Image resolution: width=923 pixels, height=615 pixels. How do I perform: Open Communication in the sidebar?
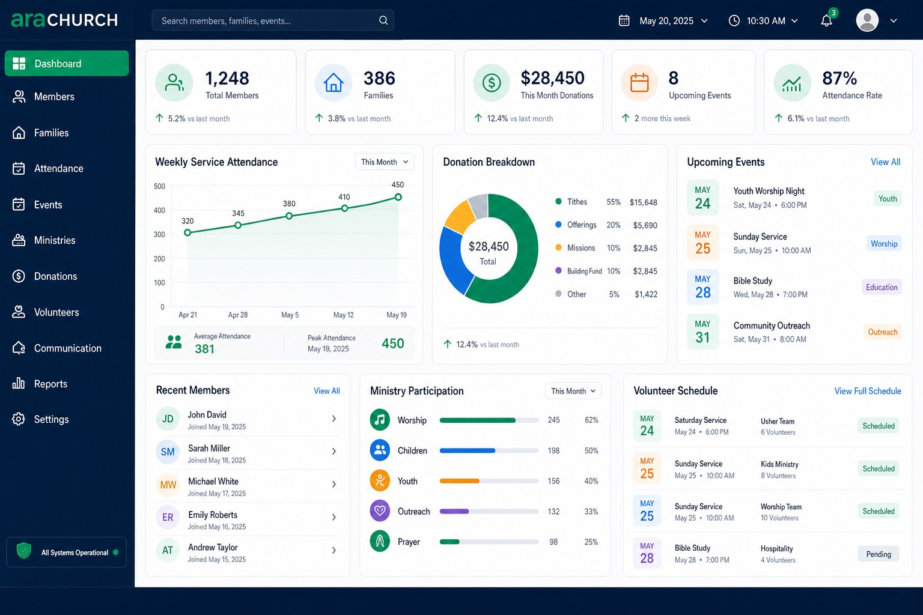point(67,348)
